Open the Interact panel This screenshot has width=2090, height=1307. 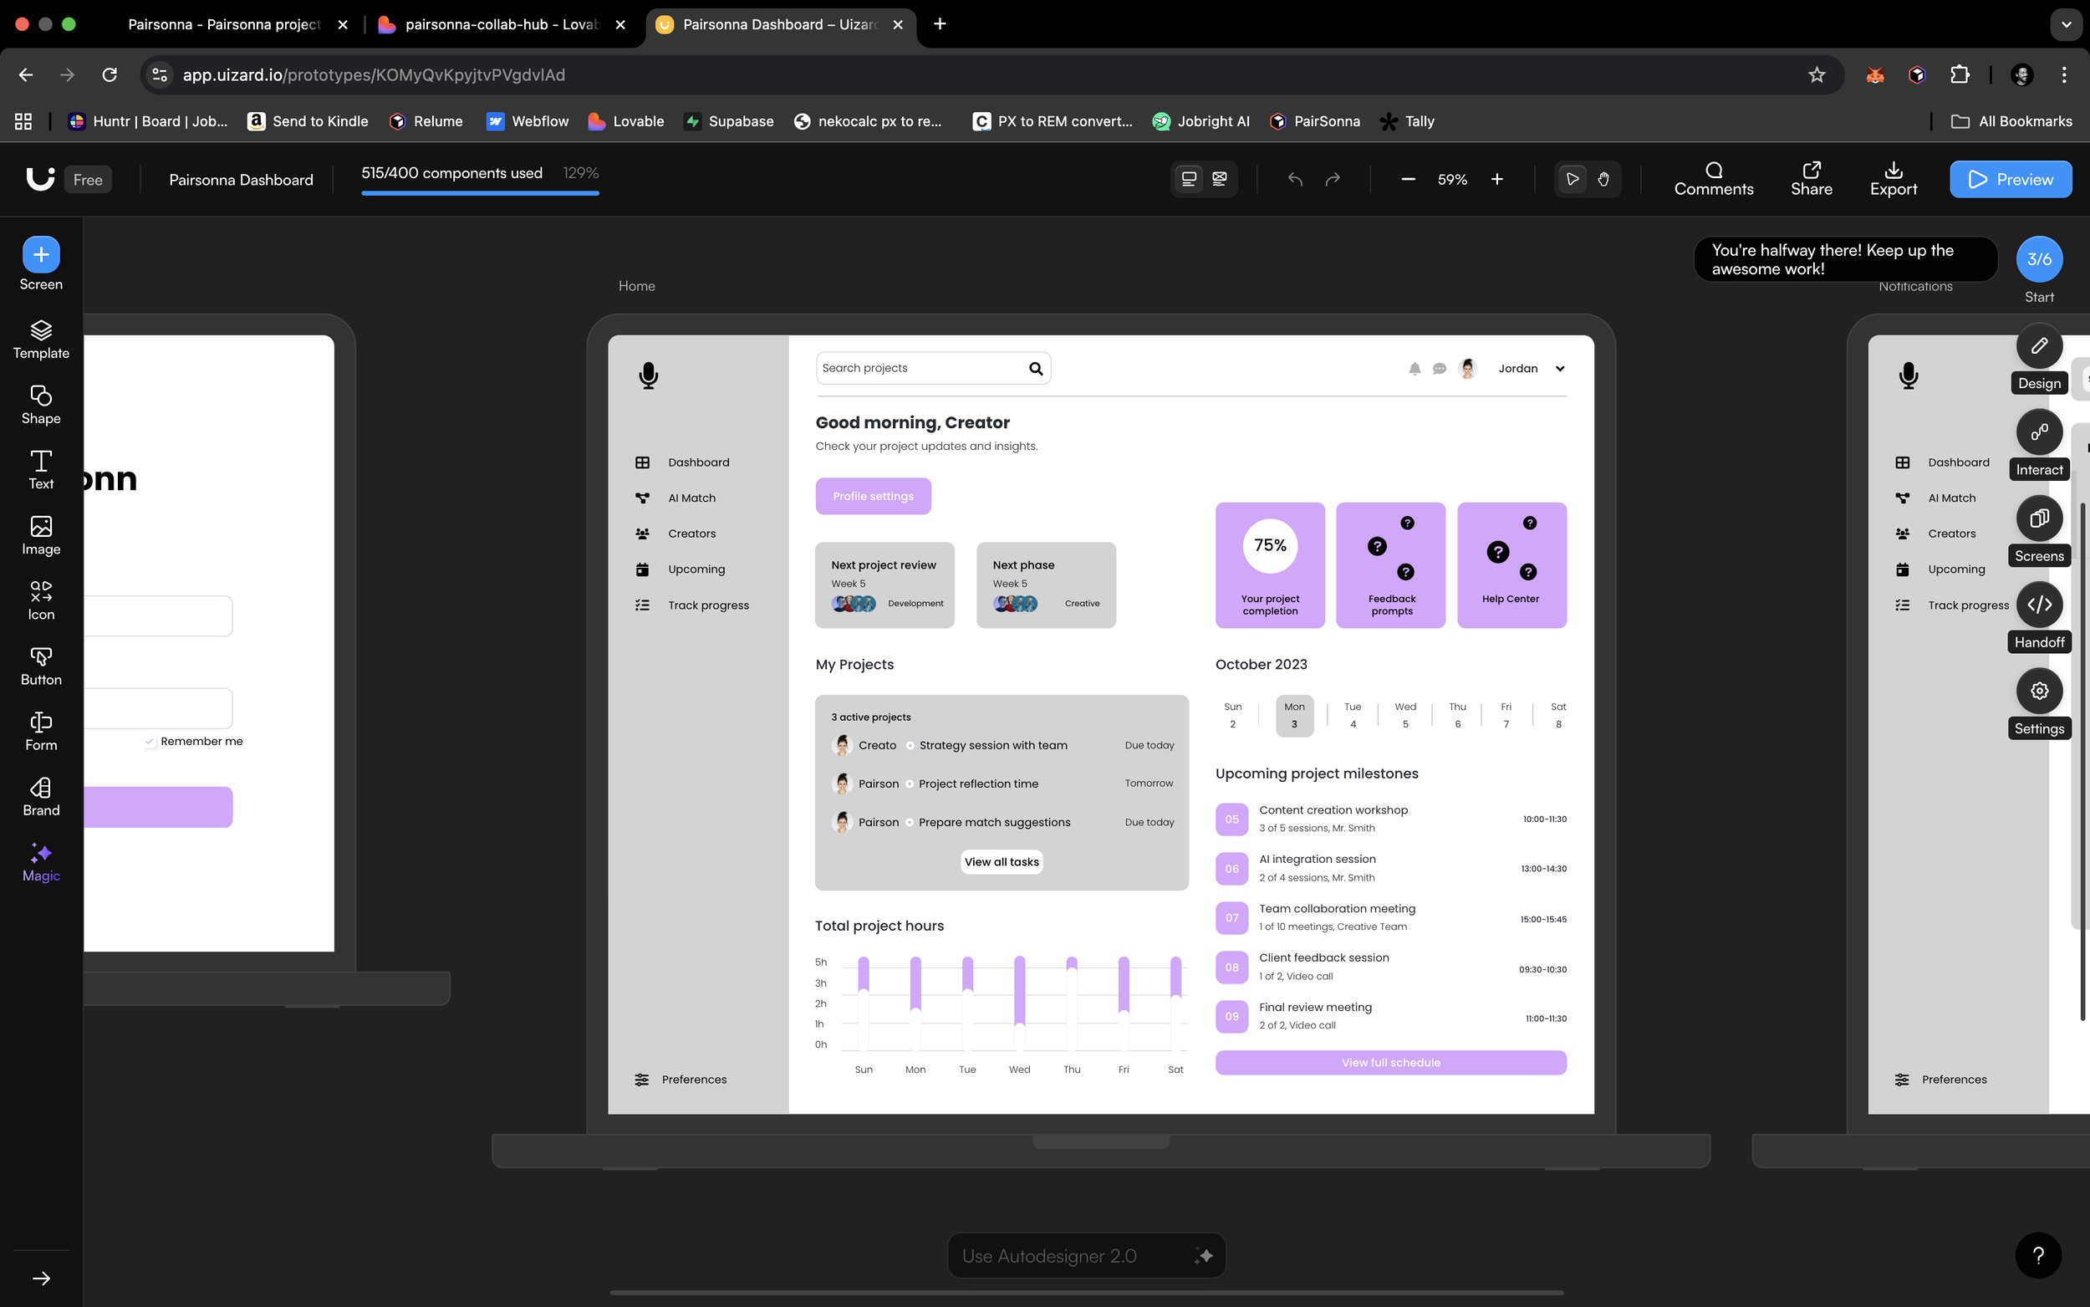[2039, 431]
